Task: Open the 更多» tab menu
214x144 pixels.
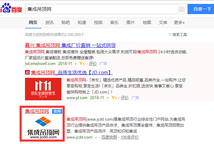Action: [x=179, y=22]
